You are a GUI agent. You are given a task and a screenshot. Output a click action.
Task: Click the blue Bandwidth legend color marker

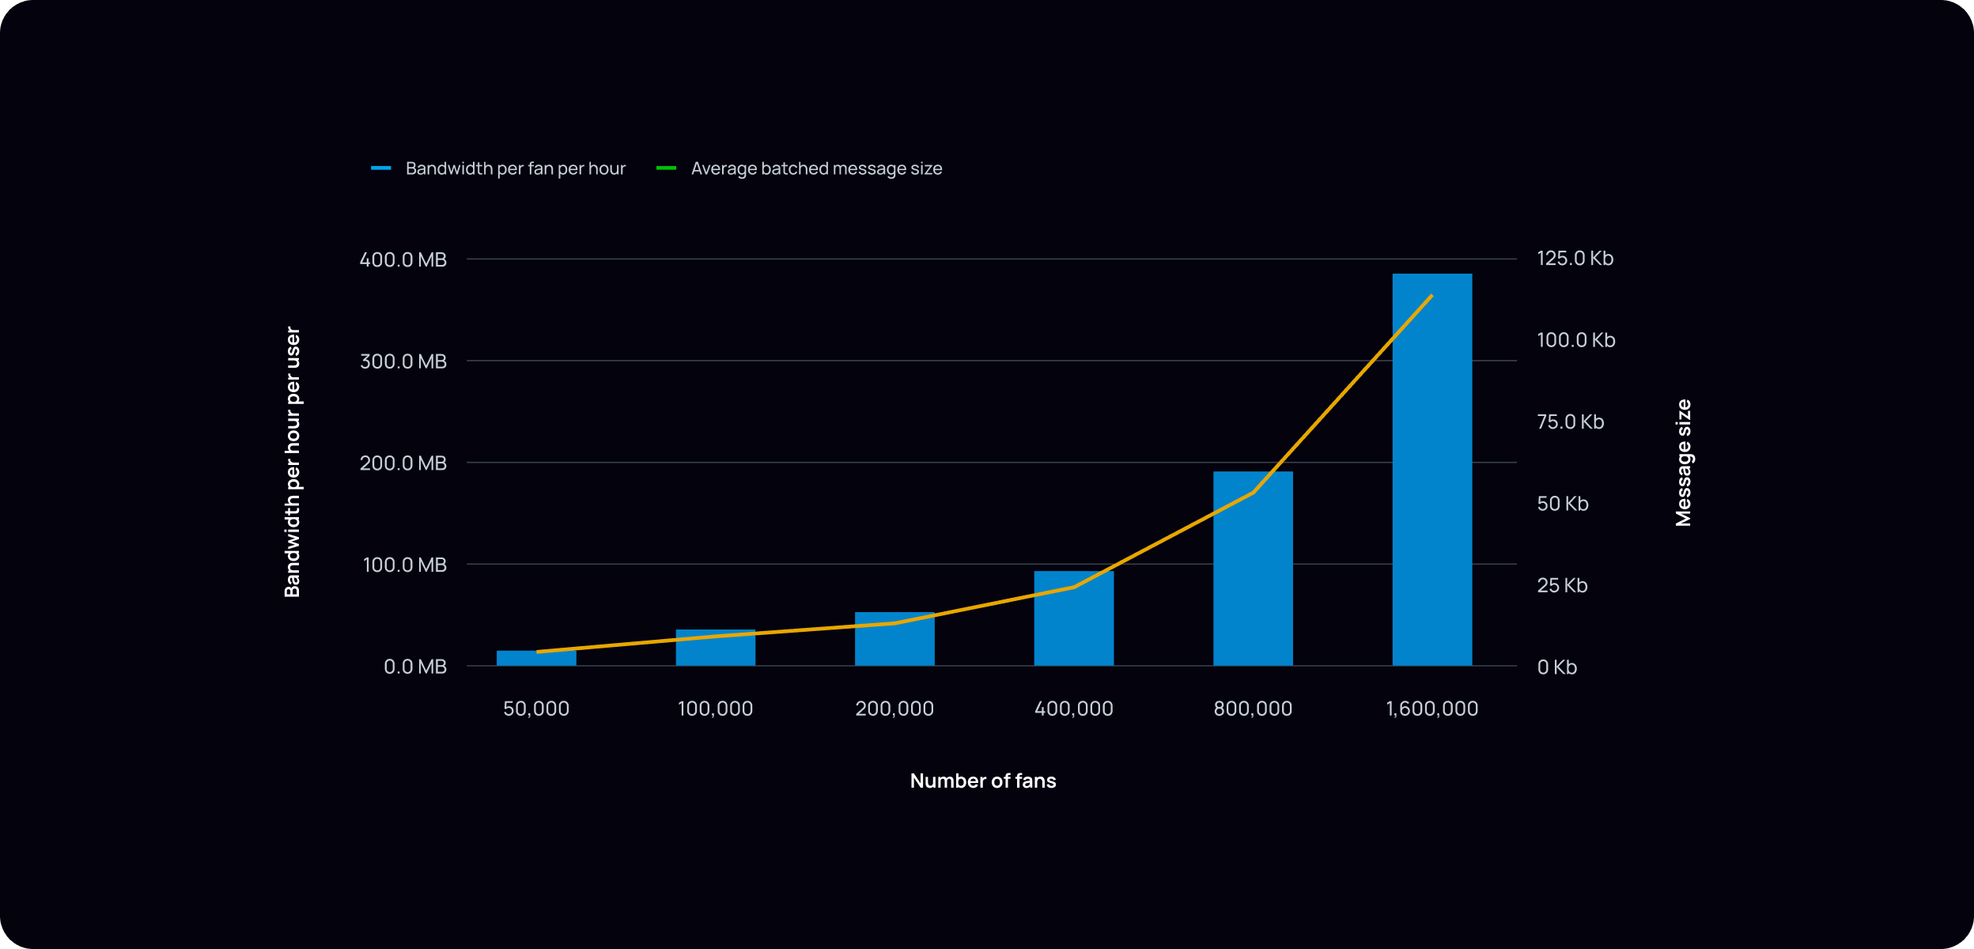pos(381,168)
